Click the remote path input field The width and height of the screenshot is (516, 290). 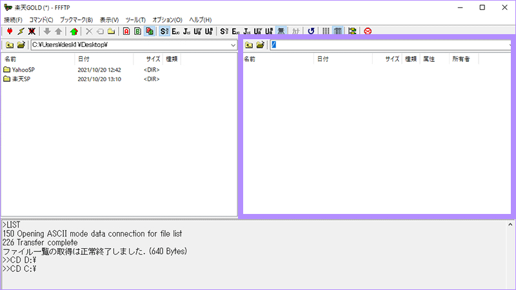[x=387, y=44]
